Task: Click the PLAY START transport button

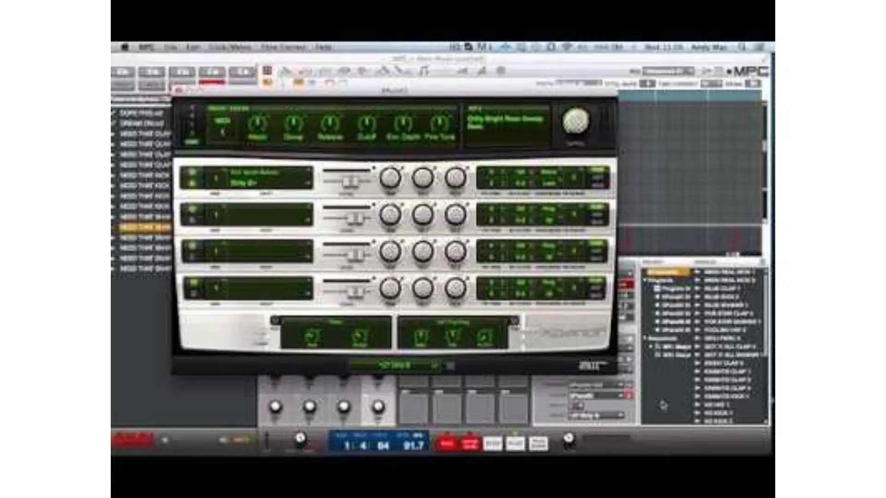Action: click(538, 443)
